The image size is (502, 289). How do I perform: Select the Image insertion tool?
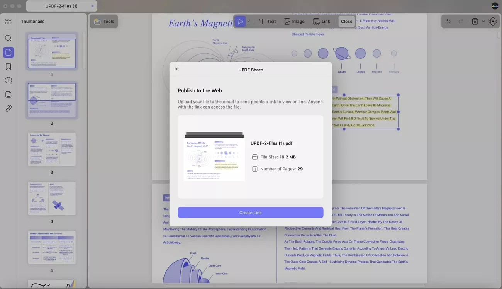tap(294, 21)
